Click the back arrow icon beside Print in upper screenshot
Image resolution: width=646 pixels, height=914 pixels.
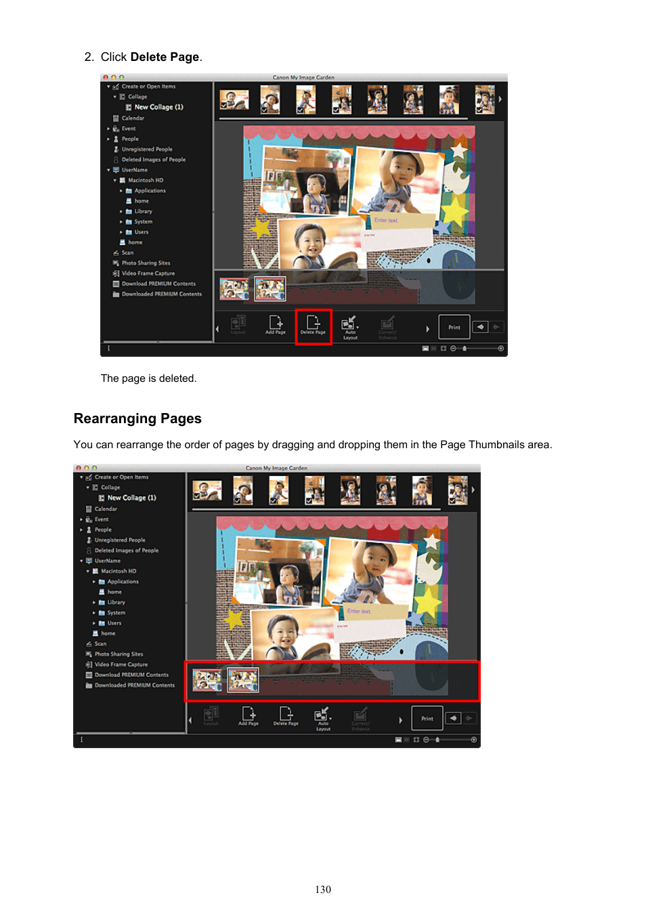coord(480,327)
